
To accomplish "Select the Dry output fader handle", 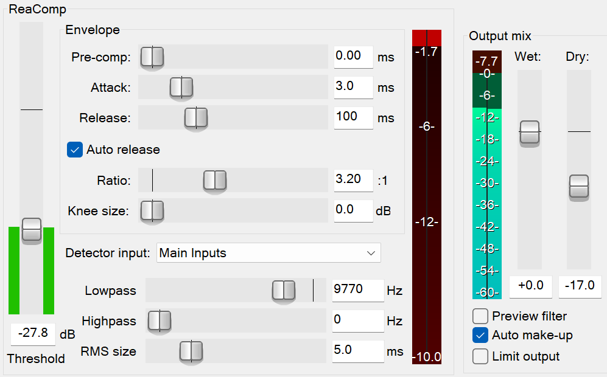I will click(579, 188).
